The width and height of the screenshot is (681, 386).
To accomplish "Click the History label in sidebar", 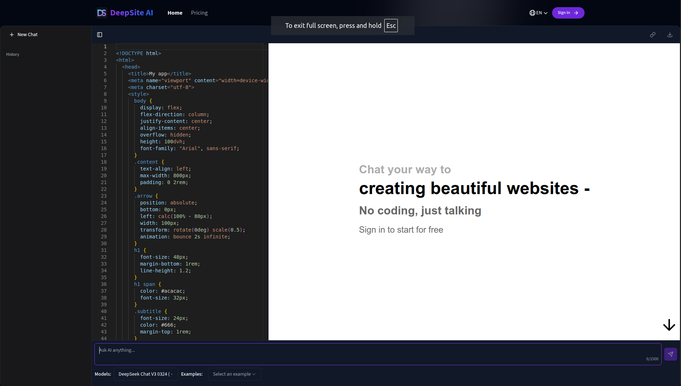I will pyautogui.click(x=12, y=54).
